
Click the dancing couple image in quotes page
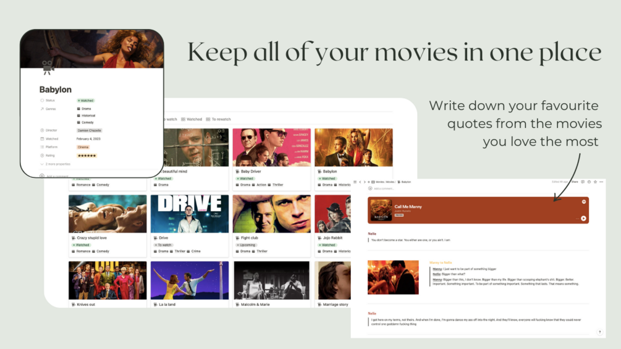click(x=393, y=277)
